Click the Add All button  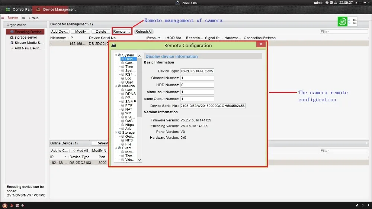[x=80, y=151]
